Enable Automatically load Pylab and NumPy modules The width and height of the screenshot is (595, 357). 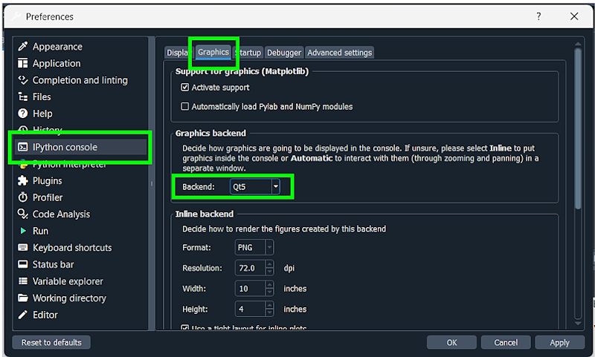pyautogui.click(x=184, y=106)
